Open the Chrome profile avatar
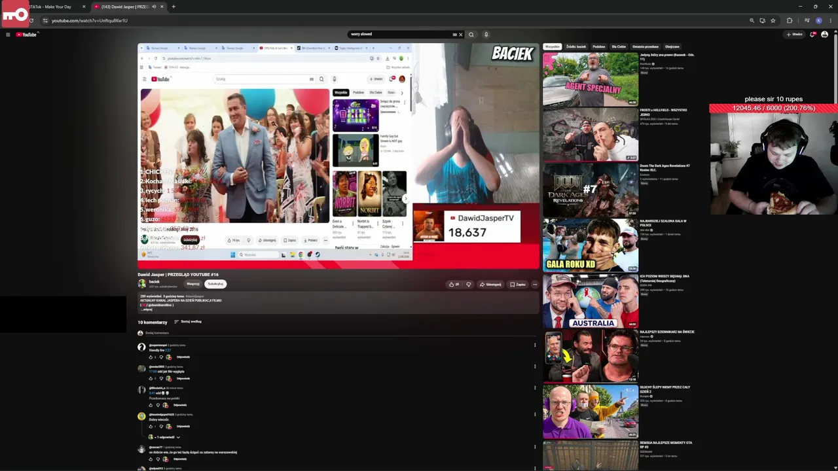The image size is (838, 471). point(818,20)
